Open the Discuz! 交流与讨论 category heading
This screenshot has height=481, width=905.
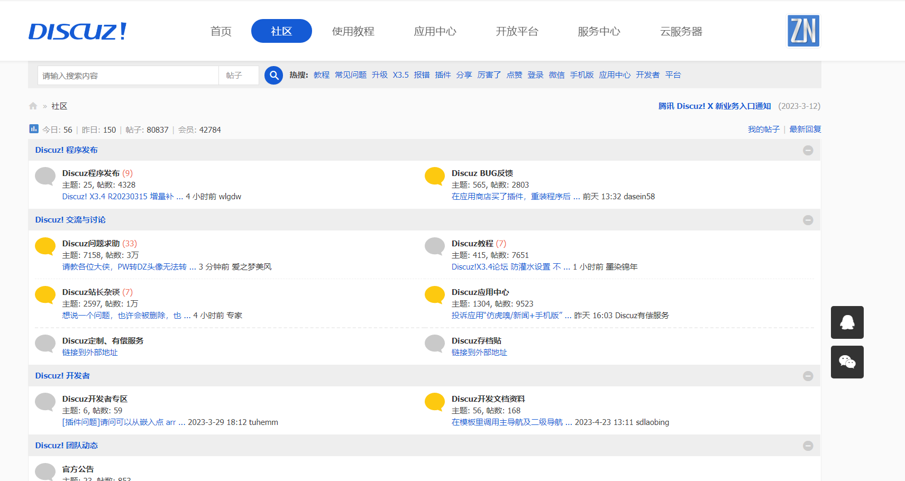[x=70, y=220]
